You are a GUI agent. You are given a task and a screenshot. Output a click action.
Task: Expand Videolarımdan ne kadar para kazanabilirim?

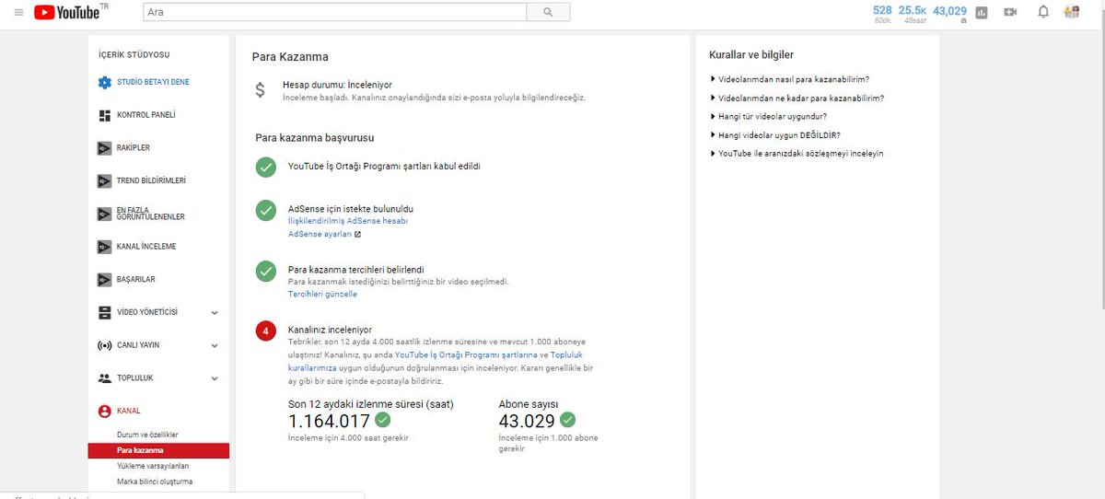click(x=797, y=98)
